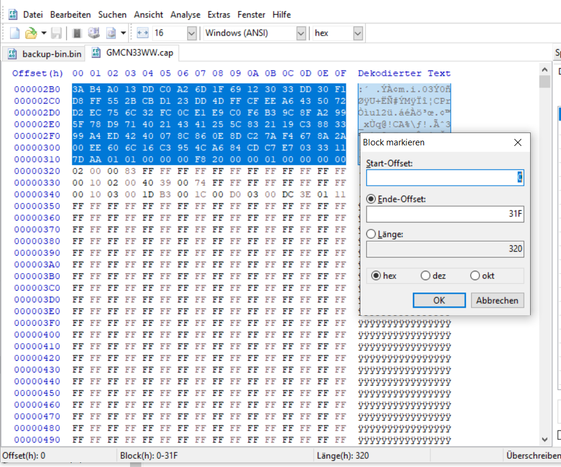
Task: Click the Start-Offset input field
Action: point(445,177)
